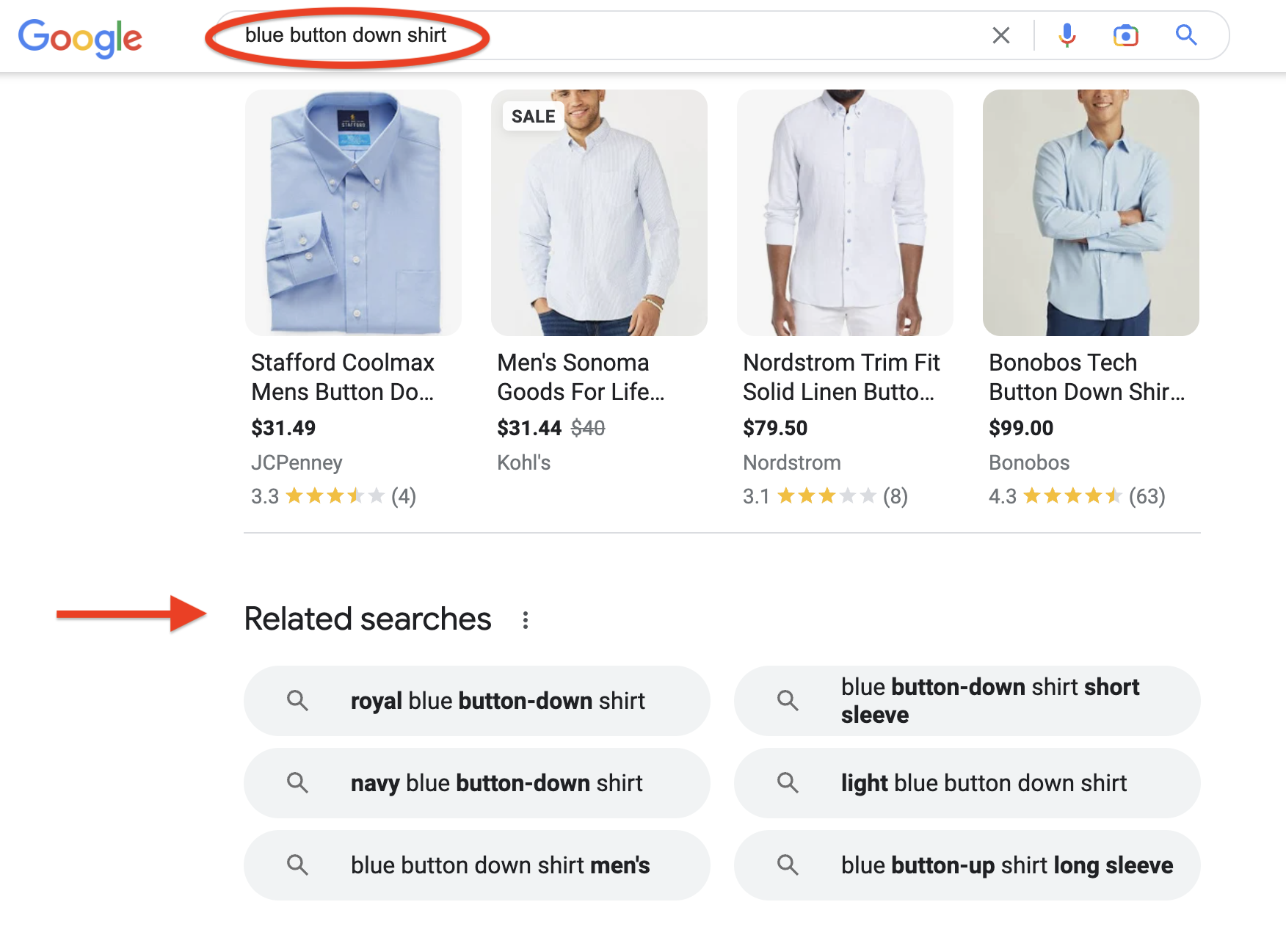Click the 3.3 star rating for Stafford

pos(333,496)
